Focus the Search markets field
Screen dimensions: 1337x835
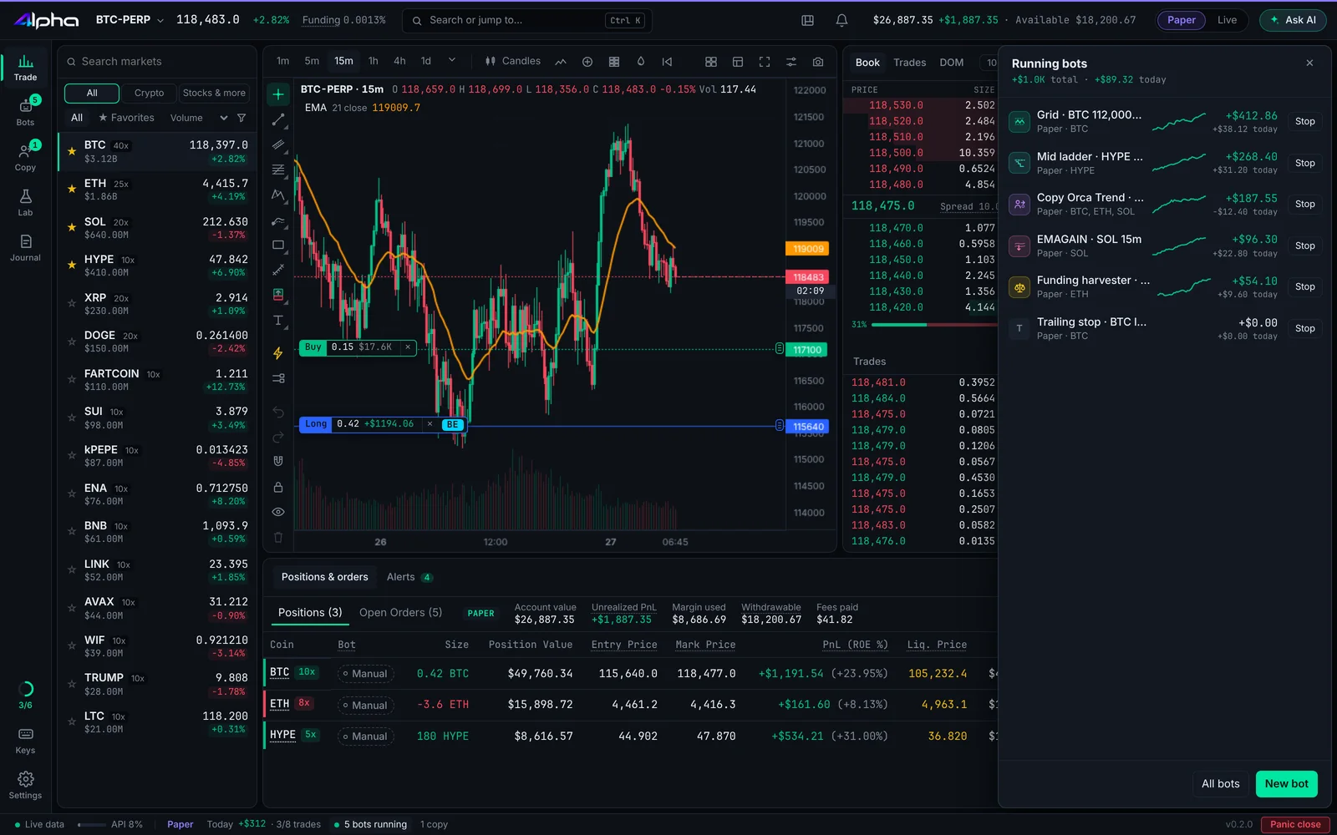157,62
